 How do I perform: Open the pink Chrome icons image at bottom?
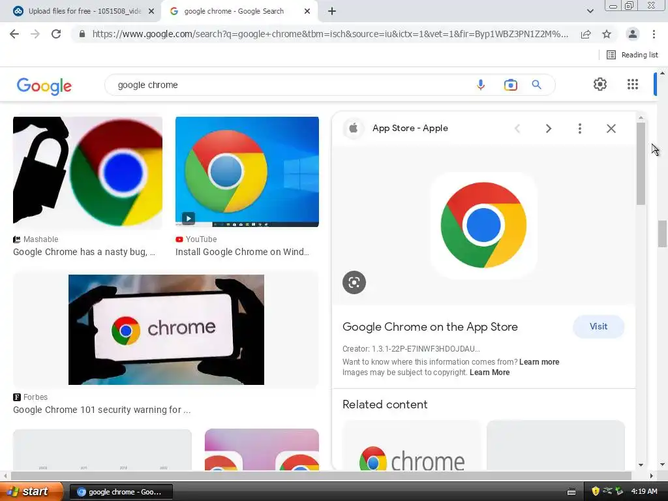click(x=262, y=449)
